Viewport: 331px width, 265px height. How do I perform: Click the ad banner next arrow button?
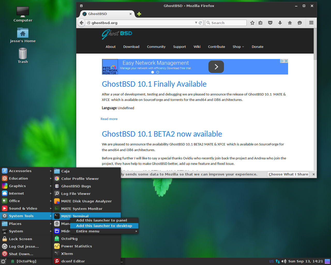(216, 67)
